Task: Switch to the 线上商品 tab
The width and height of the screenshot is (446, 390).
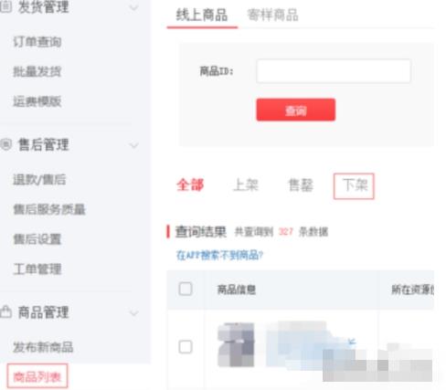Action: (x=202, y=15)
